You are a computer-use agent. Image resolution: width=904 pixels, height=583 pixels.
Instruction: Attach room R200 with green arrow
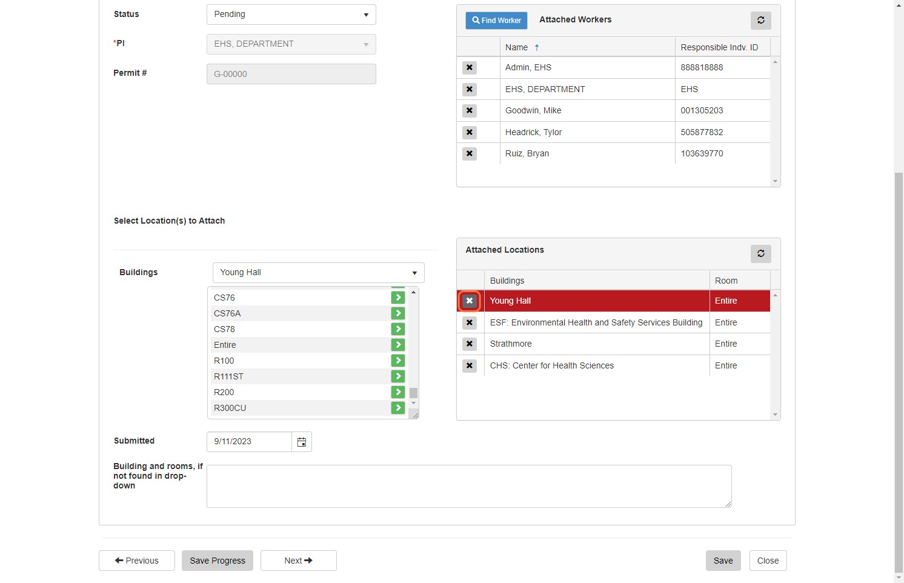[397, 392]
